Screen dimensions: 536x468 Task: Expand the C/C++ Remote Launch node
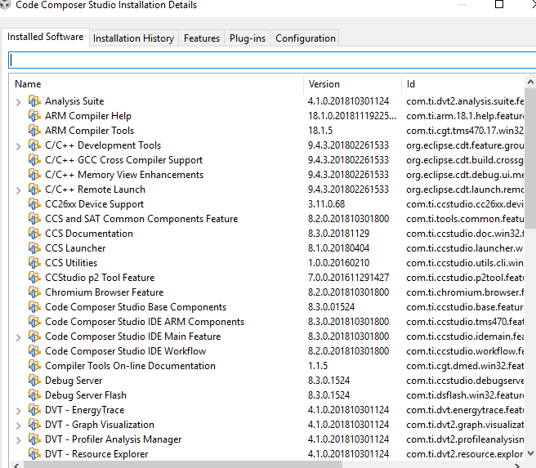[19, 190]
